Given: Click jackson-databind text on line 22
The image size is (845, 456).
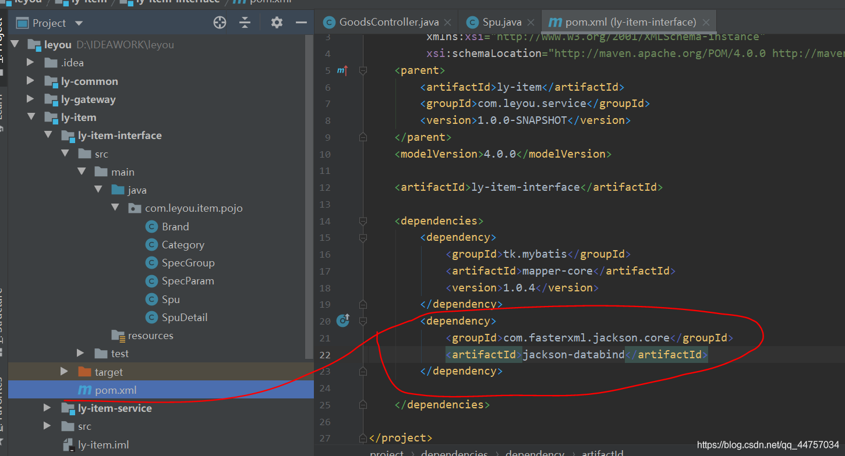Looking at the screenshot, I should click(x=573, y=354).
